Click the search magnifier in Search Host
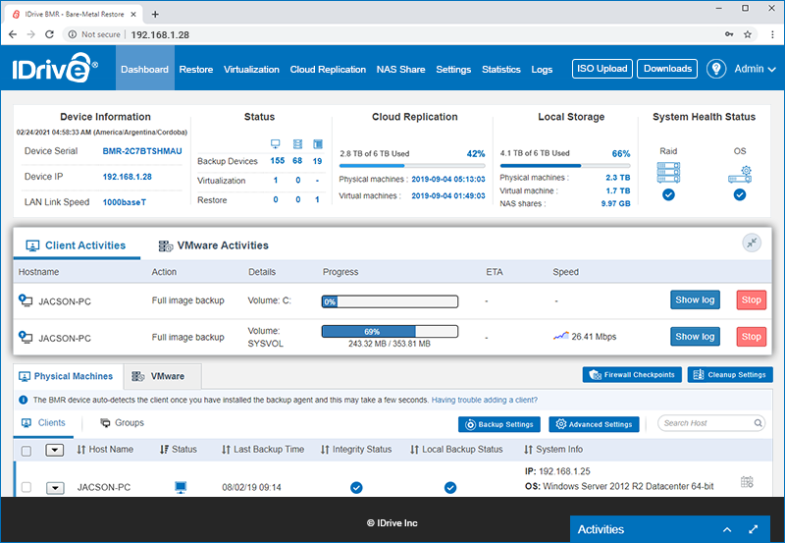The width and height of the screenshot is (785, 543). coord(758,423)
